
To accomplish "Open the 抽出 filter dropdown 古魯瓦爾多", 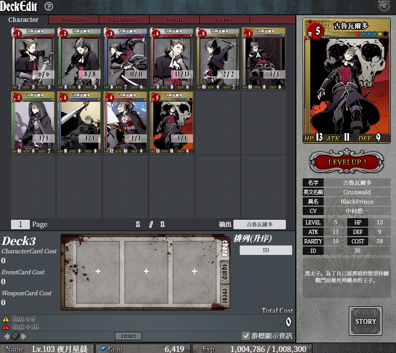I will click(260, 224).
